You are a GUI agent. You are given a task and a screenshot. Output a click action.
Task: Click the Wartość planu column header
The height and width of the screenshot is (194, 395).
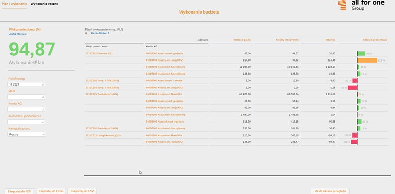tap(242, 40)
